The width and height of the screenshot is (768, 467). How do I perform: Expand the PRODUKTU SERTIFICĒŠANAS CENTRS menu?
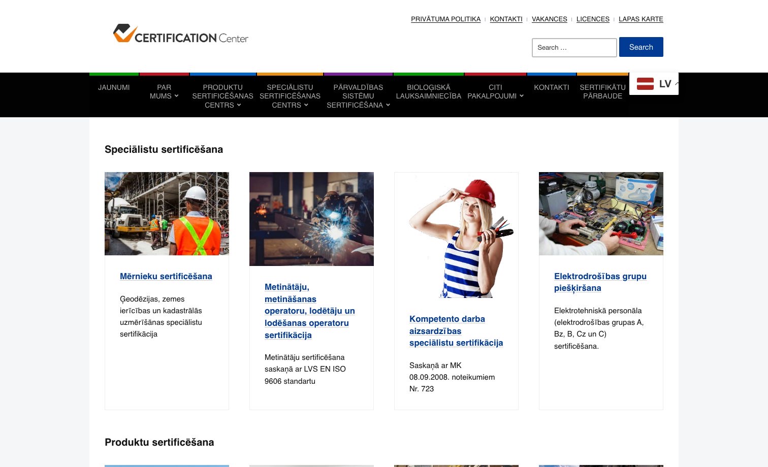(222, 96)
